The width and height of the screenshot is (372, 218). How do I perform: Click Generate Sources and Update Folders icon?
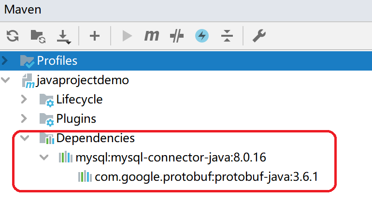pyautogui.click(x=38, y=35)
